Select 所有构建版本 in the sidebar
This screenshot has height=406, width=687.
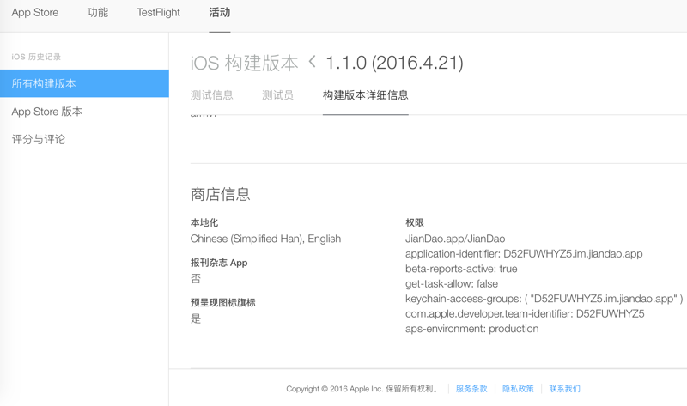84,83
